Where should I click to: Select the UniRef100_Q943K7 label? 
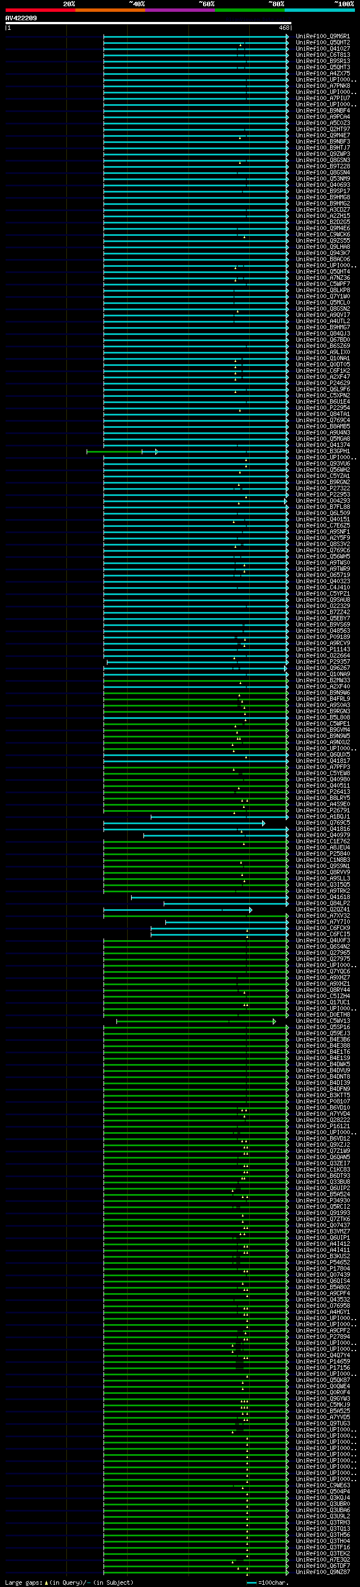tap(323, 253)
